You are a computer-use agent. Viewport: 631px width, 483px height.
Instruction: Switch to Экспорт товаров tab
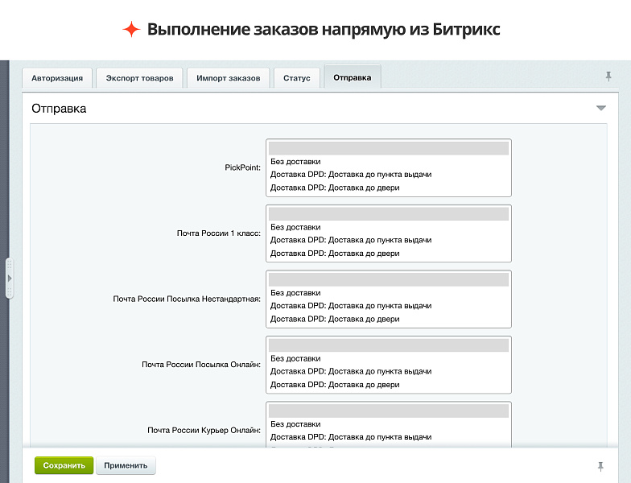[x=139, y=78]
